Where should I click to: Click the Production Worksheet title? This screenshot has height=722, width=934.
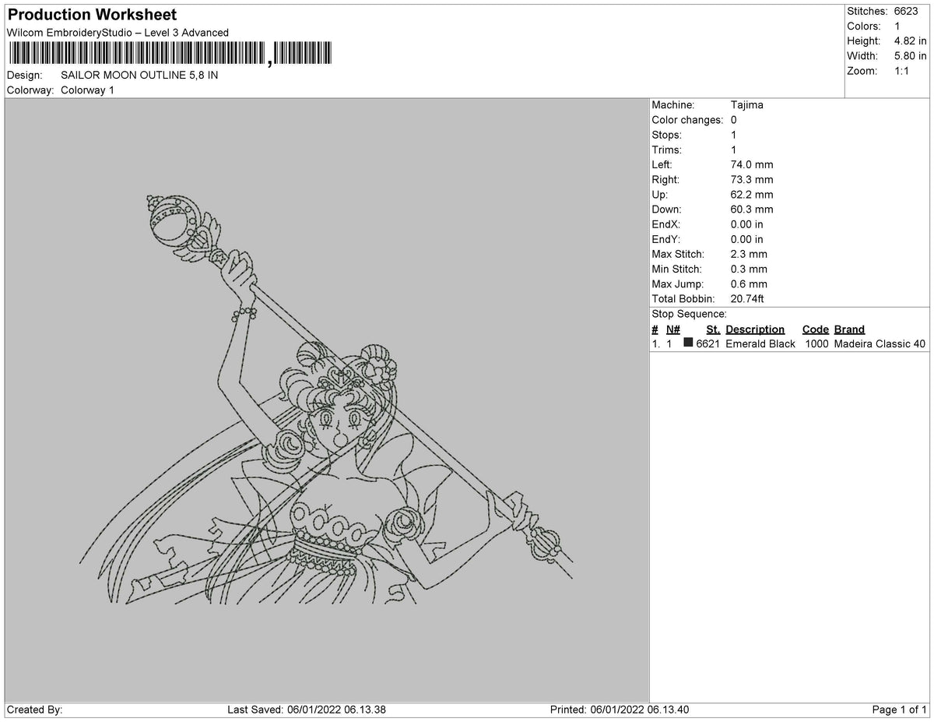coord(92,15)
